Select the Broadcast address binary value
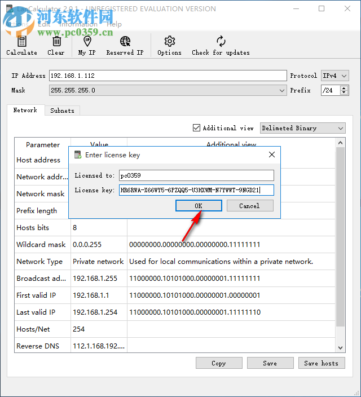This screenshot has width=361, height=397. click(x=195, y=279)
